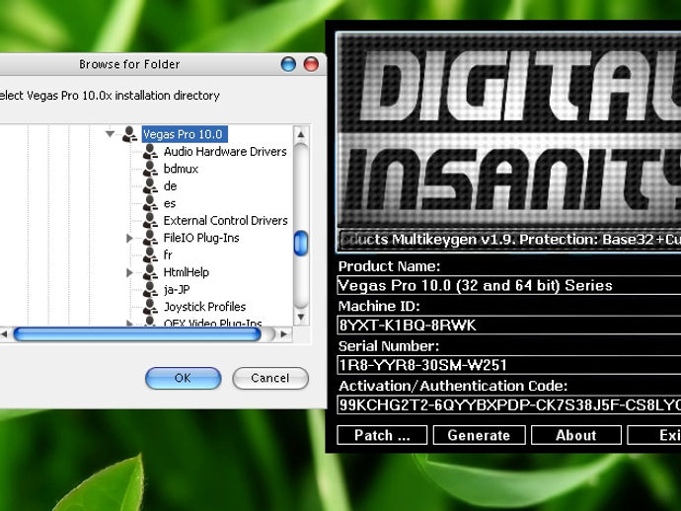Select the es language folder

tap(170, 203)
